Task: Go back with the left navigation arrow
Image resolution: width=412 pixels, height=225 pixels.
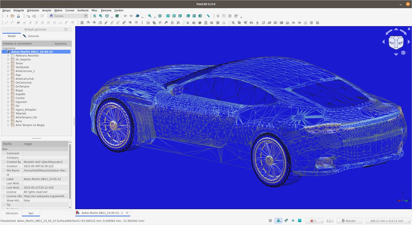Action: (125, 16)
